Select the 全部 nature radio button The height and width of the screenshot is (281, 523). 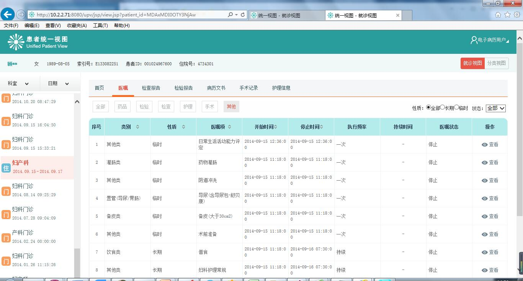coord(428,108)
